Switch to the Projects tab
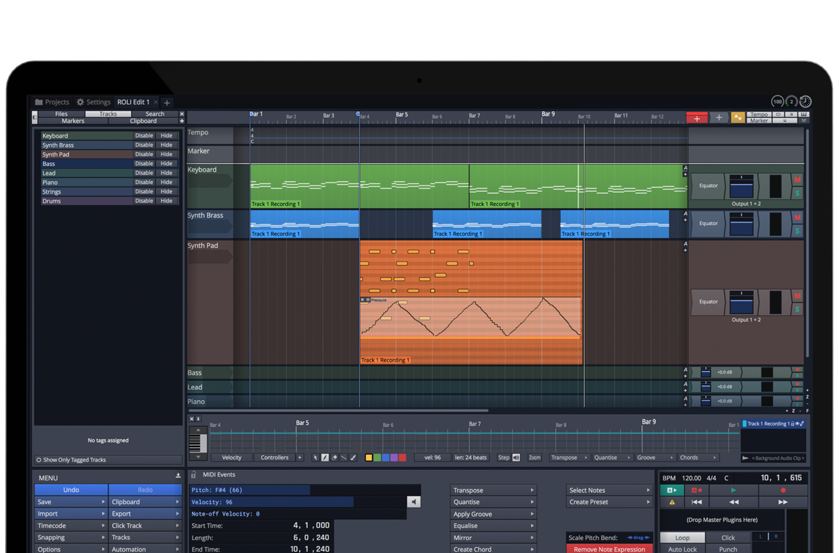Screen dimensions: 839x553 coord(52,102)
